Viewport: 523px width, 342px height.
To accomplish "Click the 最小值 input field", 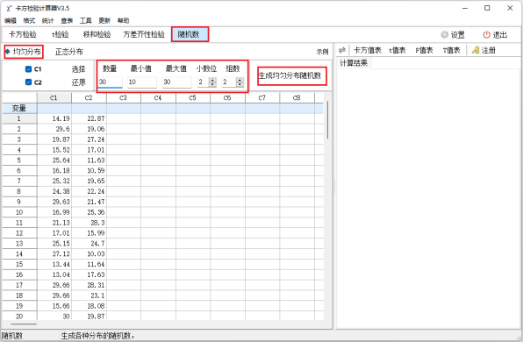I will pyautogui.click(x=142, y=82).
